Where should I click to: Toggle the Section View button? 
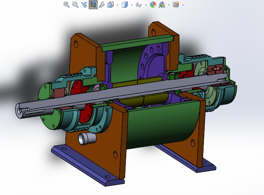click(93, 5)
